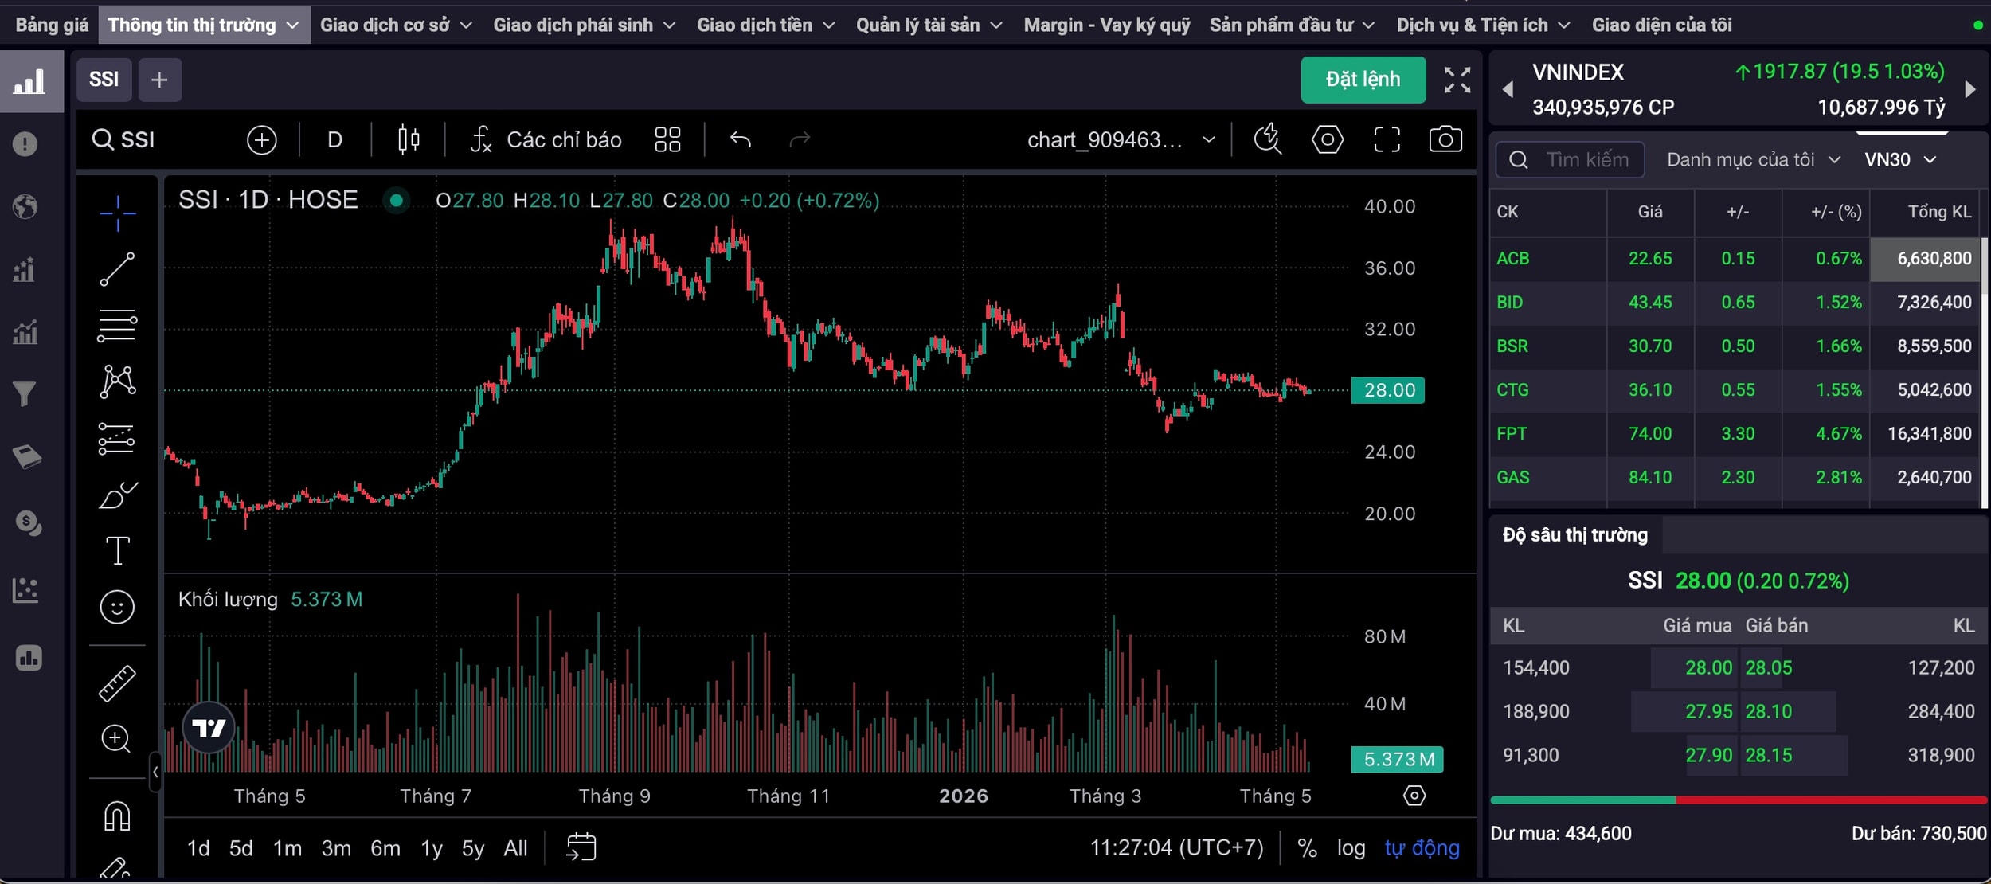Open the VN30 list dropdown
1991x884 pixels.
(x=1900, y=160)
